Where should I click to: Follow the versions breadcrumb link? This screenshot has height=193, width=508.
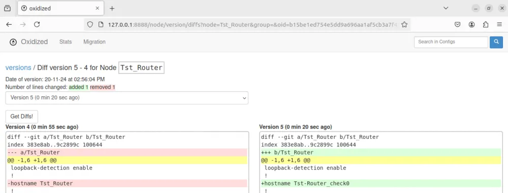pos(18,67)
